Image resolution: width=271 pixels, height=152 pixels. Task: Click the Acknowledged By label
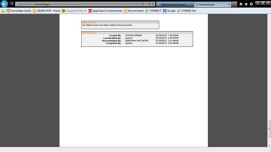coord(112,41)
